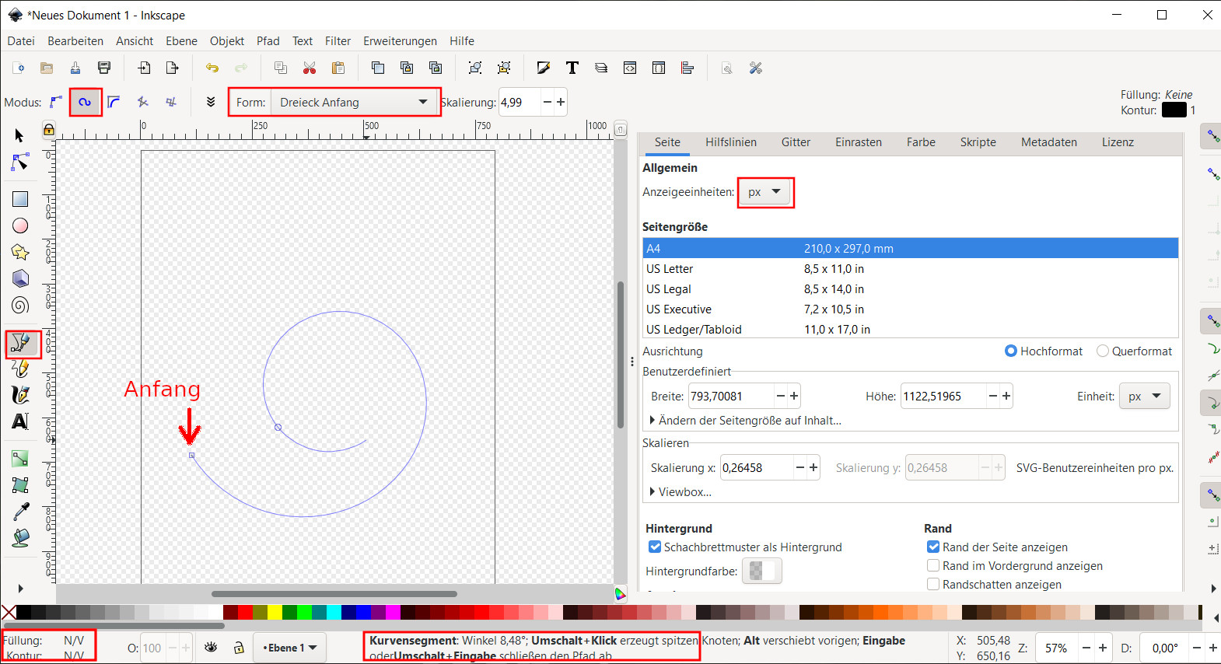Click the cut scissors icon
1221x664 pixels.
[310, 68]
